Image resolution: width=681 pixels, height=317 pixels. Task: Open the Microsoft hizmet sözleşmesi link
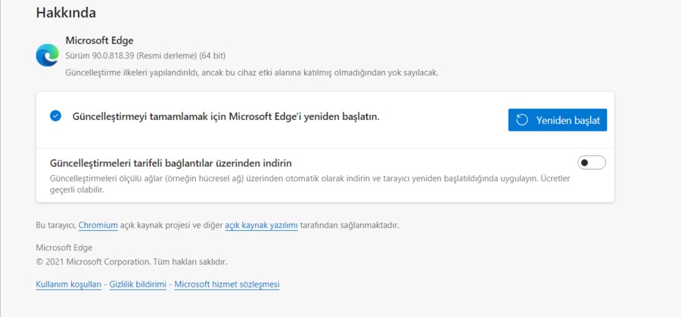(x=227, y=285)
